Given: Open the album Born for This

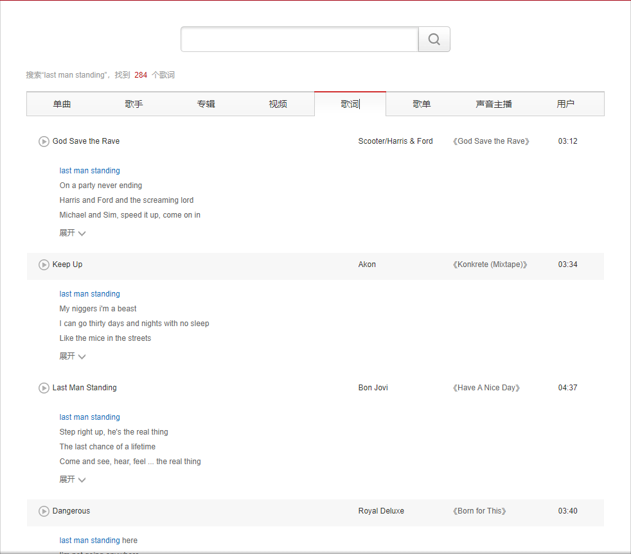Looking at the screenshot, I should click(x=479, y=511).
